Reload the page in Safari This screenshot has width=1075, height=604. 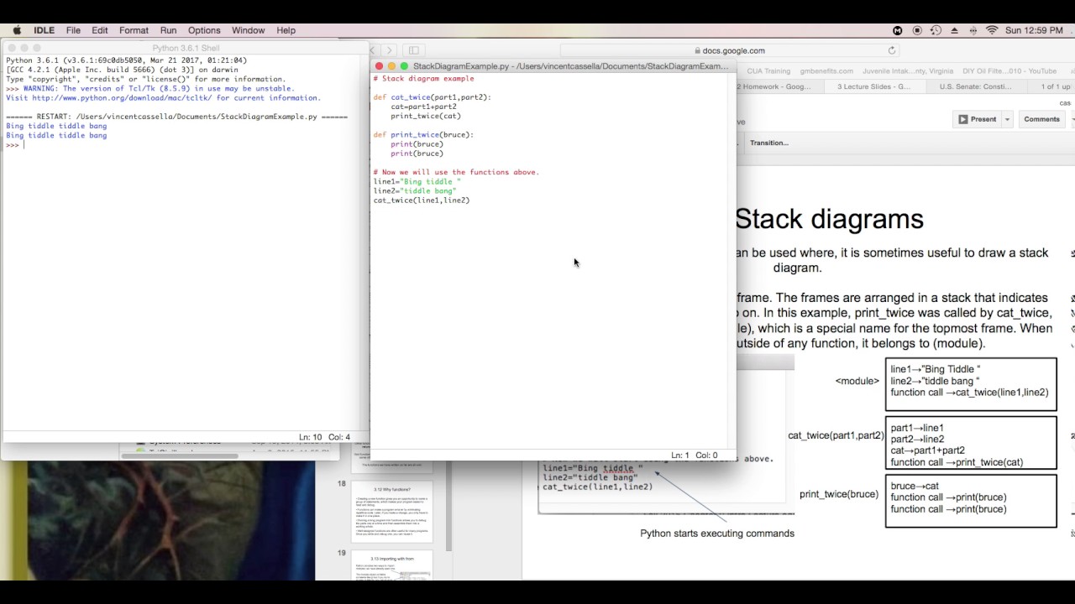[892, 50]
